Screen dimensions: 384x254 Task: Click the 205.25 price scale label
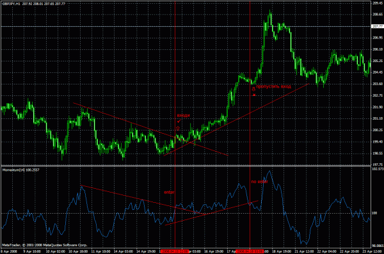click(x=378, y=61)
